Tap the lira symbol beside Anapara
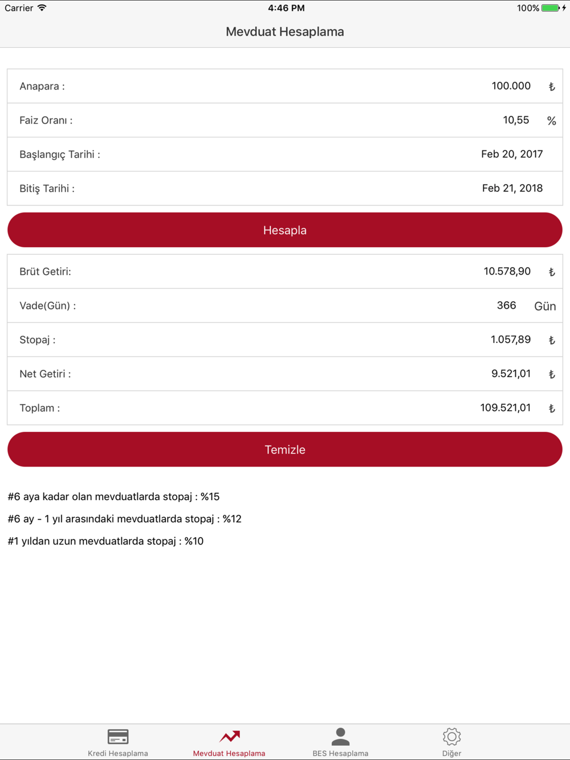Screen dimensions: 570x760 pos(551,87)
